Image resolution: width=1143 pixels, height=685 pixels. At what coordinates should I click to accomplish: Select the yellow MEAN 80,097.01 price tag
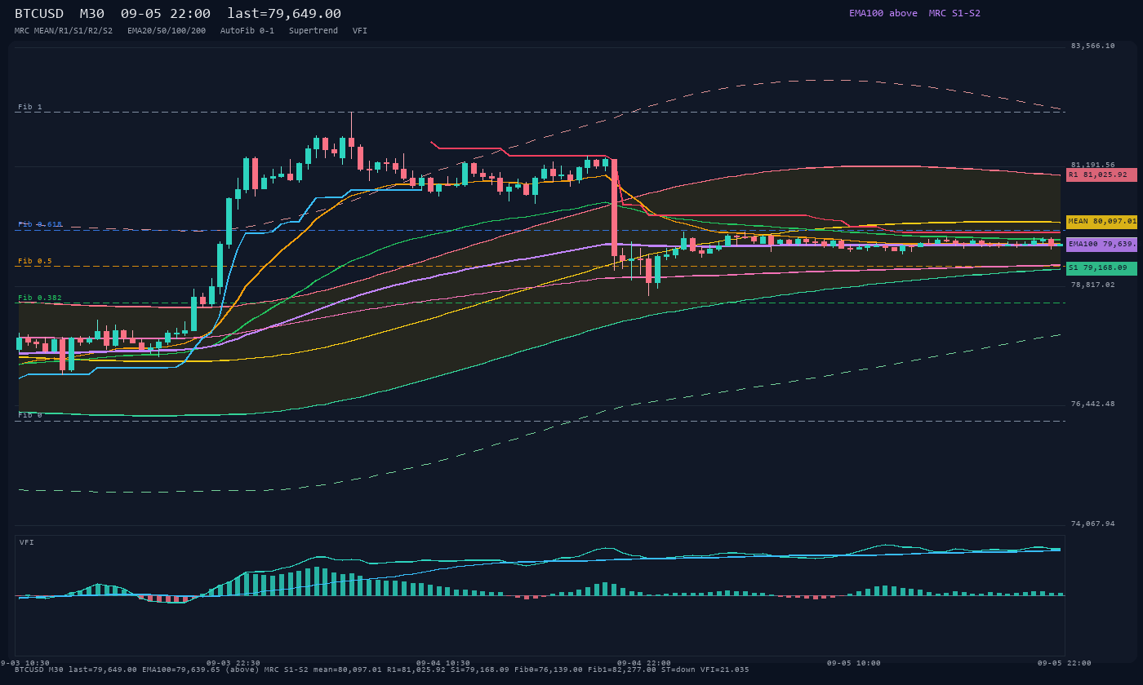pyautogui.click(x=1101, y=221)
